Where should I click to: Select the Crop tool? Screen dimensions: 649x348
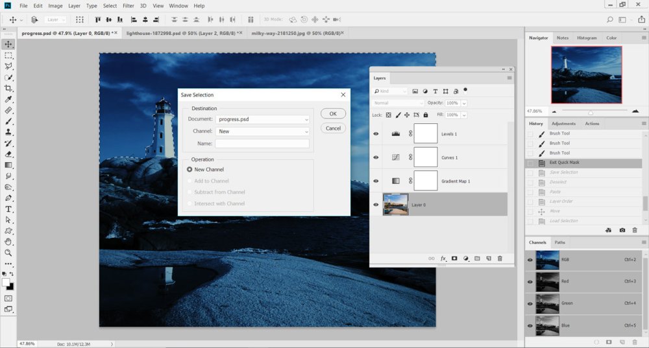pyautogui.click(x=8, y=88)
